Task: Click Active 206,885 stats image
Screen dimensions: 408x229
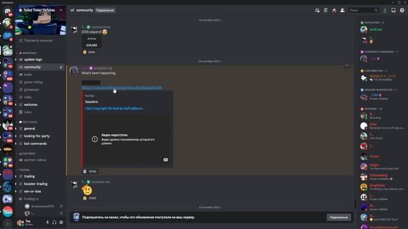Action: (91, 42)
